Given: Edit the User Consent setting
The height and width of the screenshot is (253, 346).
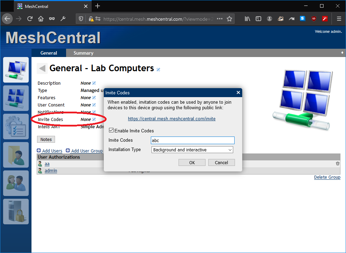Looking at the screenshot, I should [x=94, y=105].
